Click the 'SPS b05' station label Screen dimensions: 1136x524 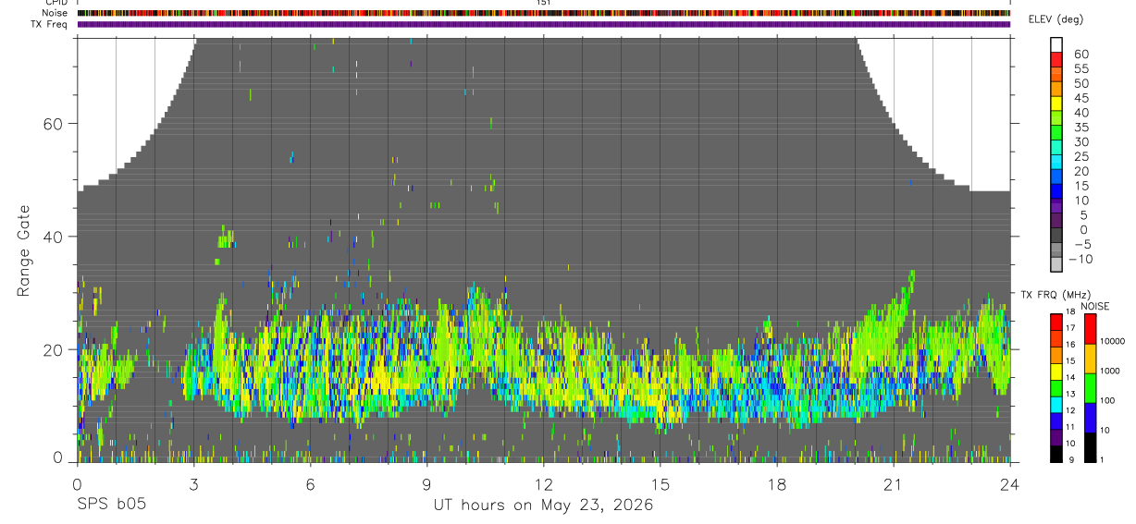tap(112, 505)
